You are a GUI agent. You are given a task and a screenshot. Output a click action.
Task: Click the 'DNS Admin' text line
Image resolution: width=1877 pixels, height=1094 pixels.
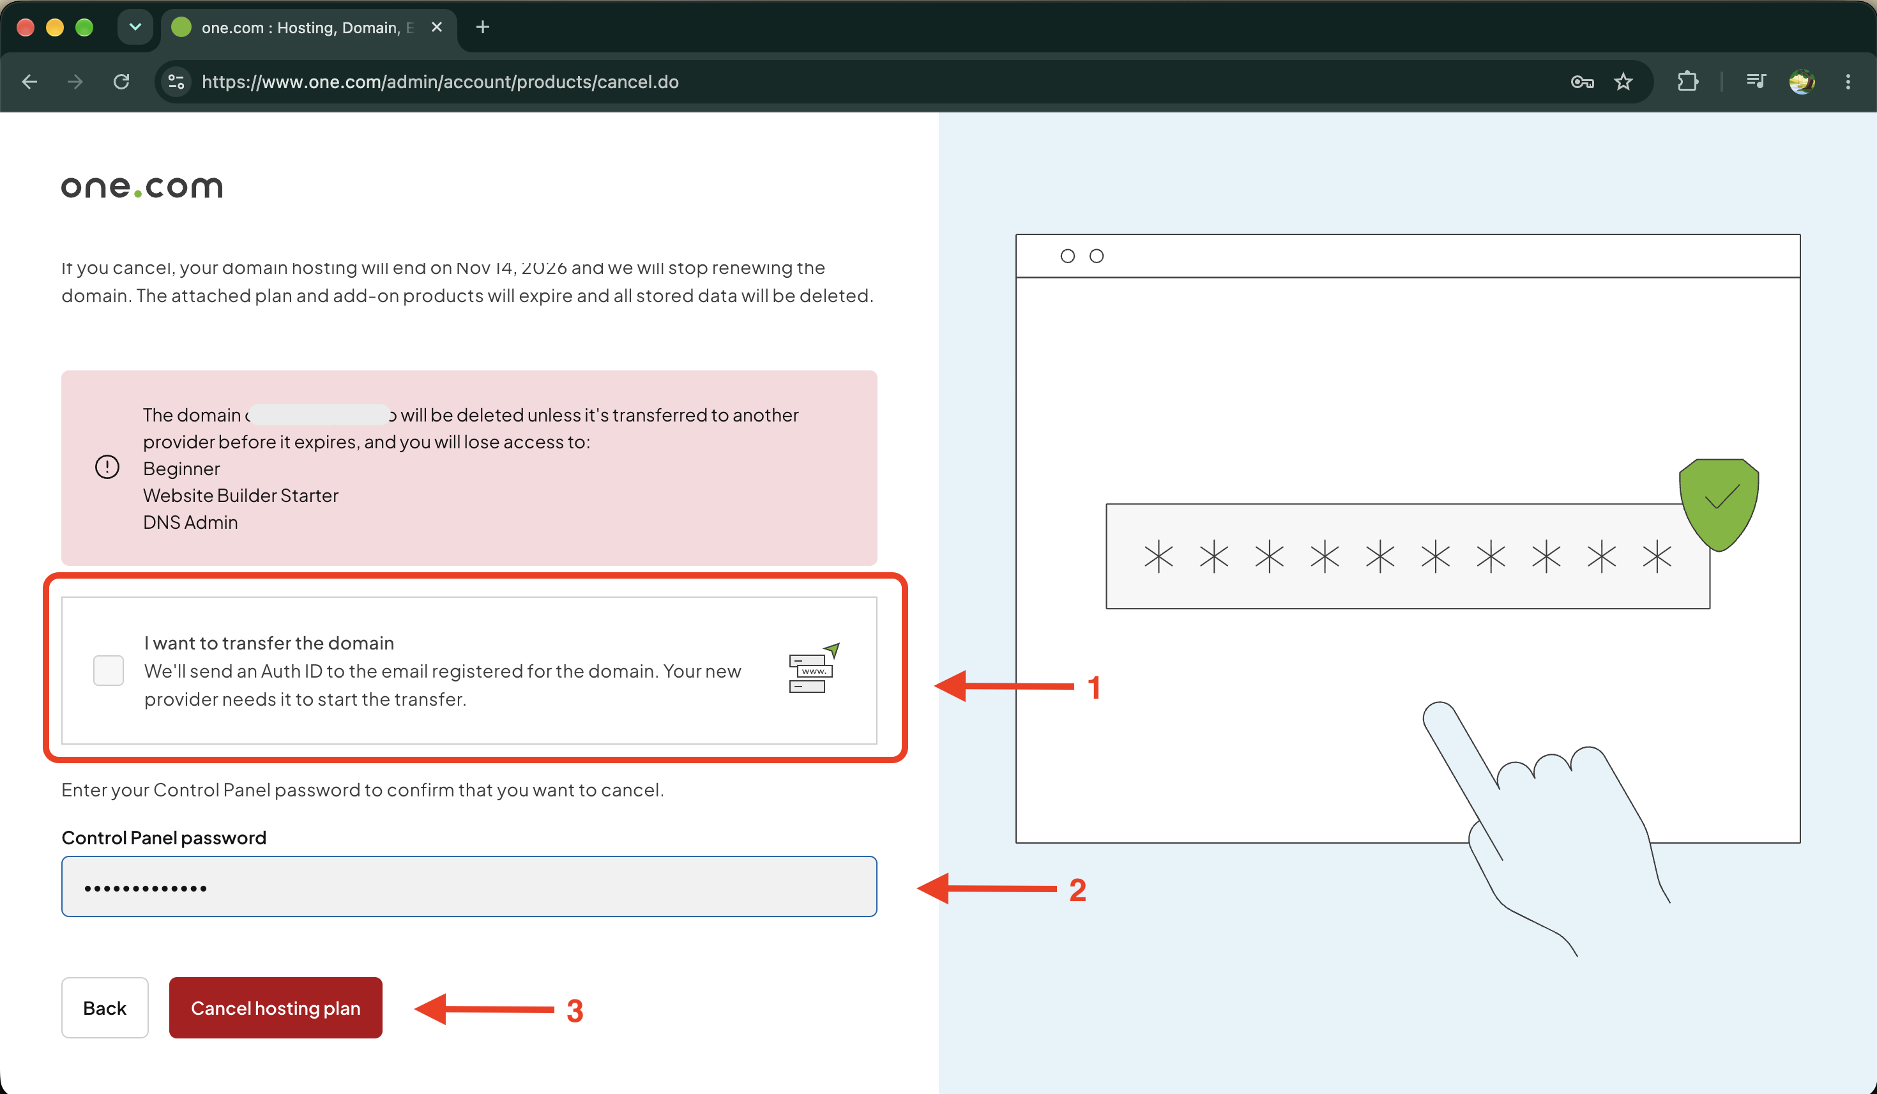[191, 522]
